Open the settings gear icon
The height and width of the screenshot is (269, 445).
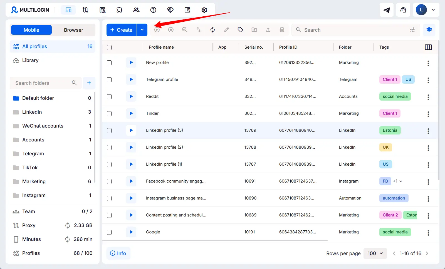[204, 10]
